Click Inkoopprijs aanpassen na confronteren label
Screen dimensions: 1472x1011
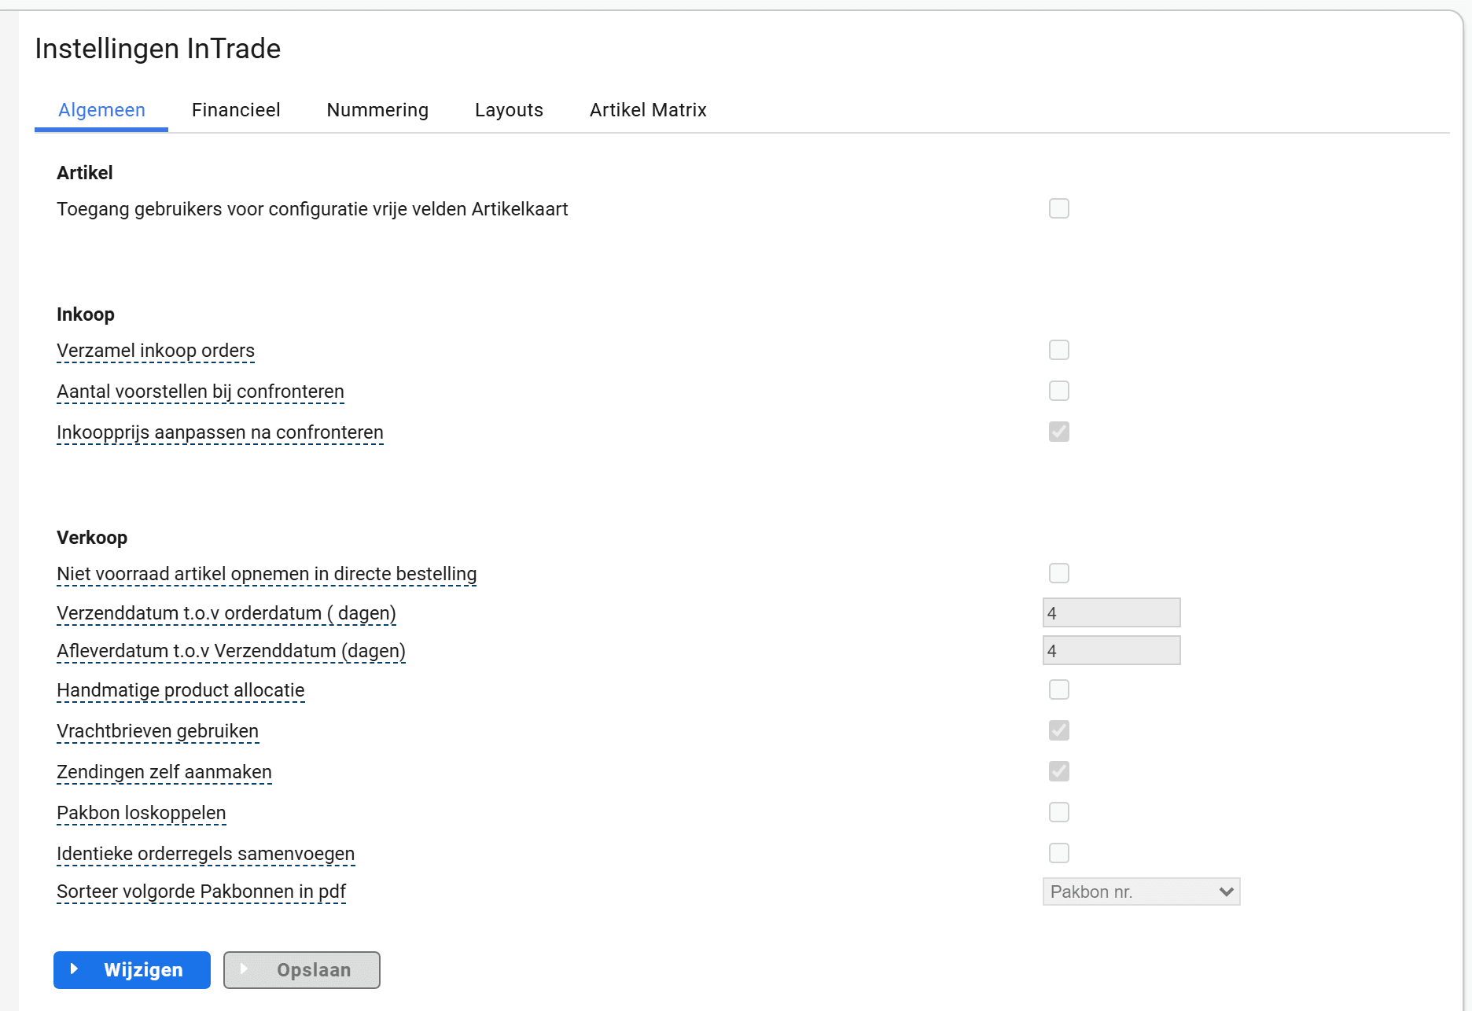(x=220, y=432)
